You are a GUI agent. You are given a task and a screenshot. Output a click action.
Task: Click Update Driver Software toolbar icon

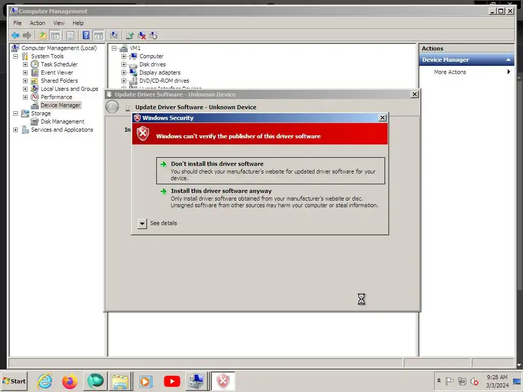130,35
